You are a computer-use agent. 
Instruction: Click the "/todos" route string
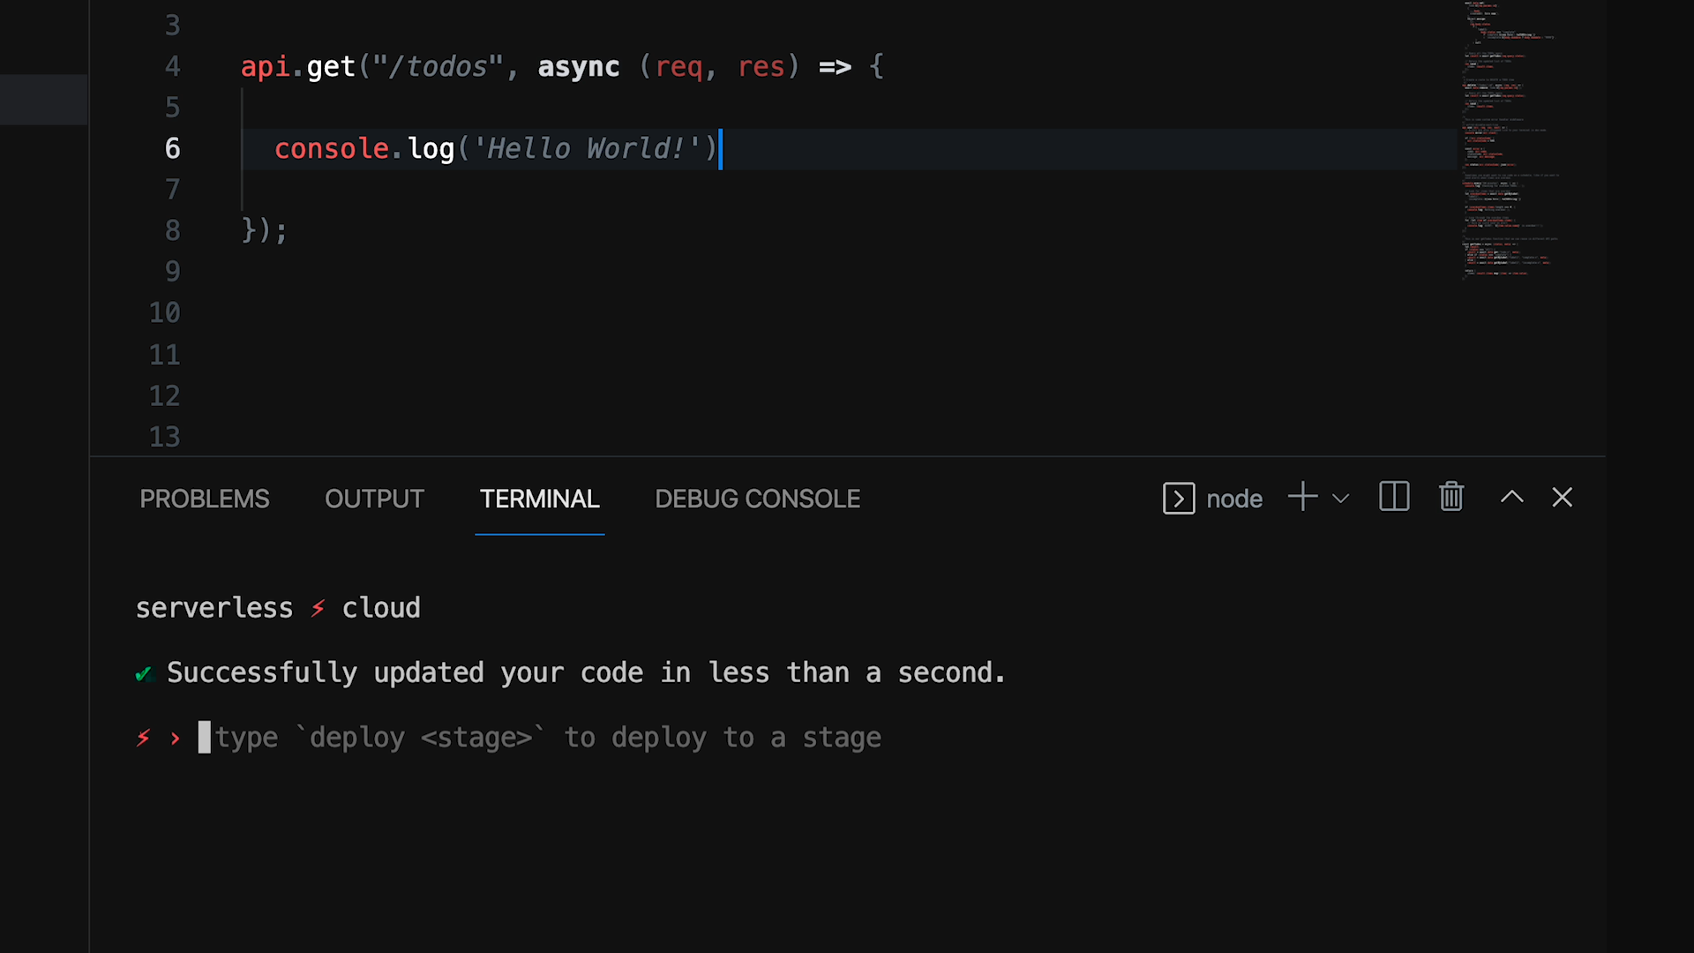[x=438, y=66]
